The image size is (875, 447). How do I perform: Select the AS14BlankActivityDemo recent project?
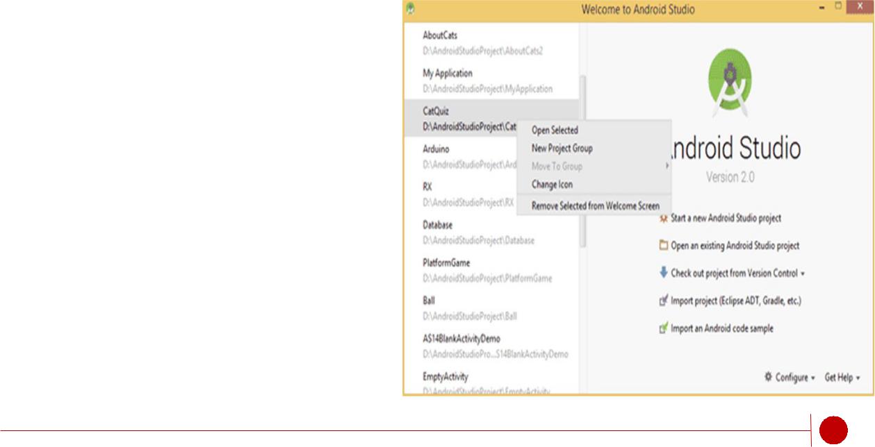[491, 346]
